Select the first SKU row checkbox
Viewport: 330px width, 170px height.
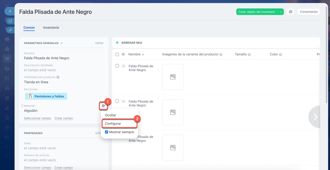click(117, 66)
